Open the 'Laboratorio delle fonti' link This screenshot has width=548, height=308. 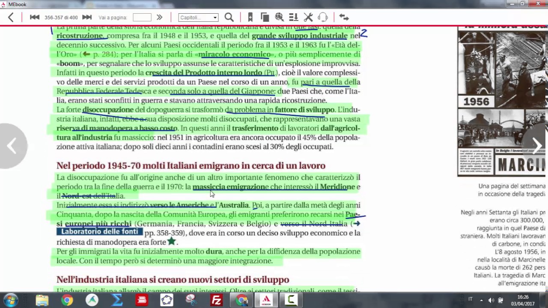[x=99, y=231]
